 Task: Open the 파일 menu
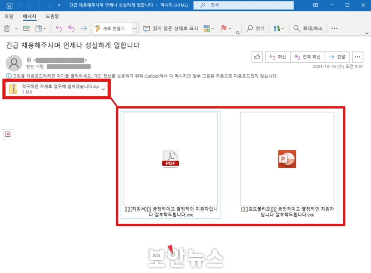coord(9,16)
